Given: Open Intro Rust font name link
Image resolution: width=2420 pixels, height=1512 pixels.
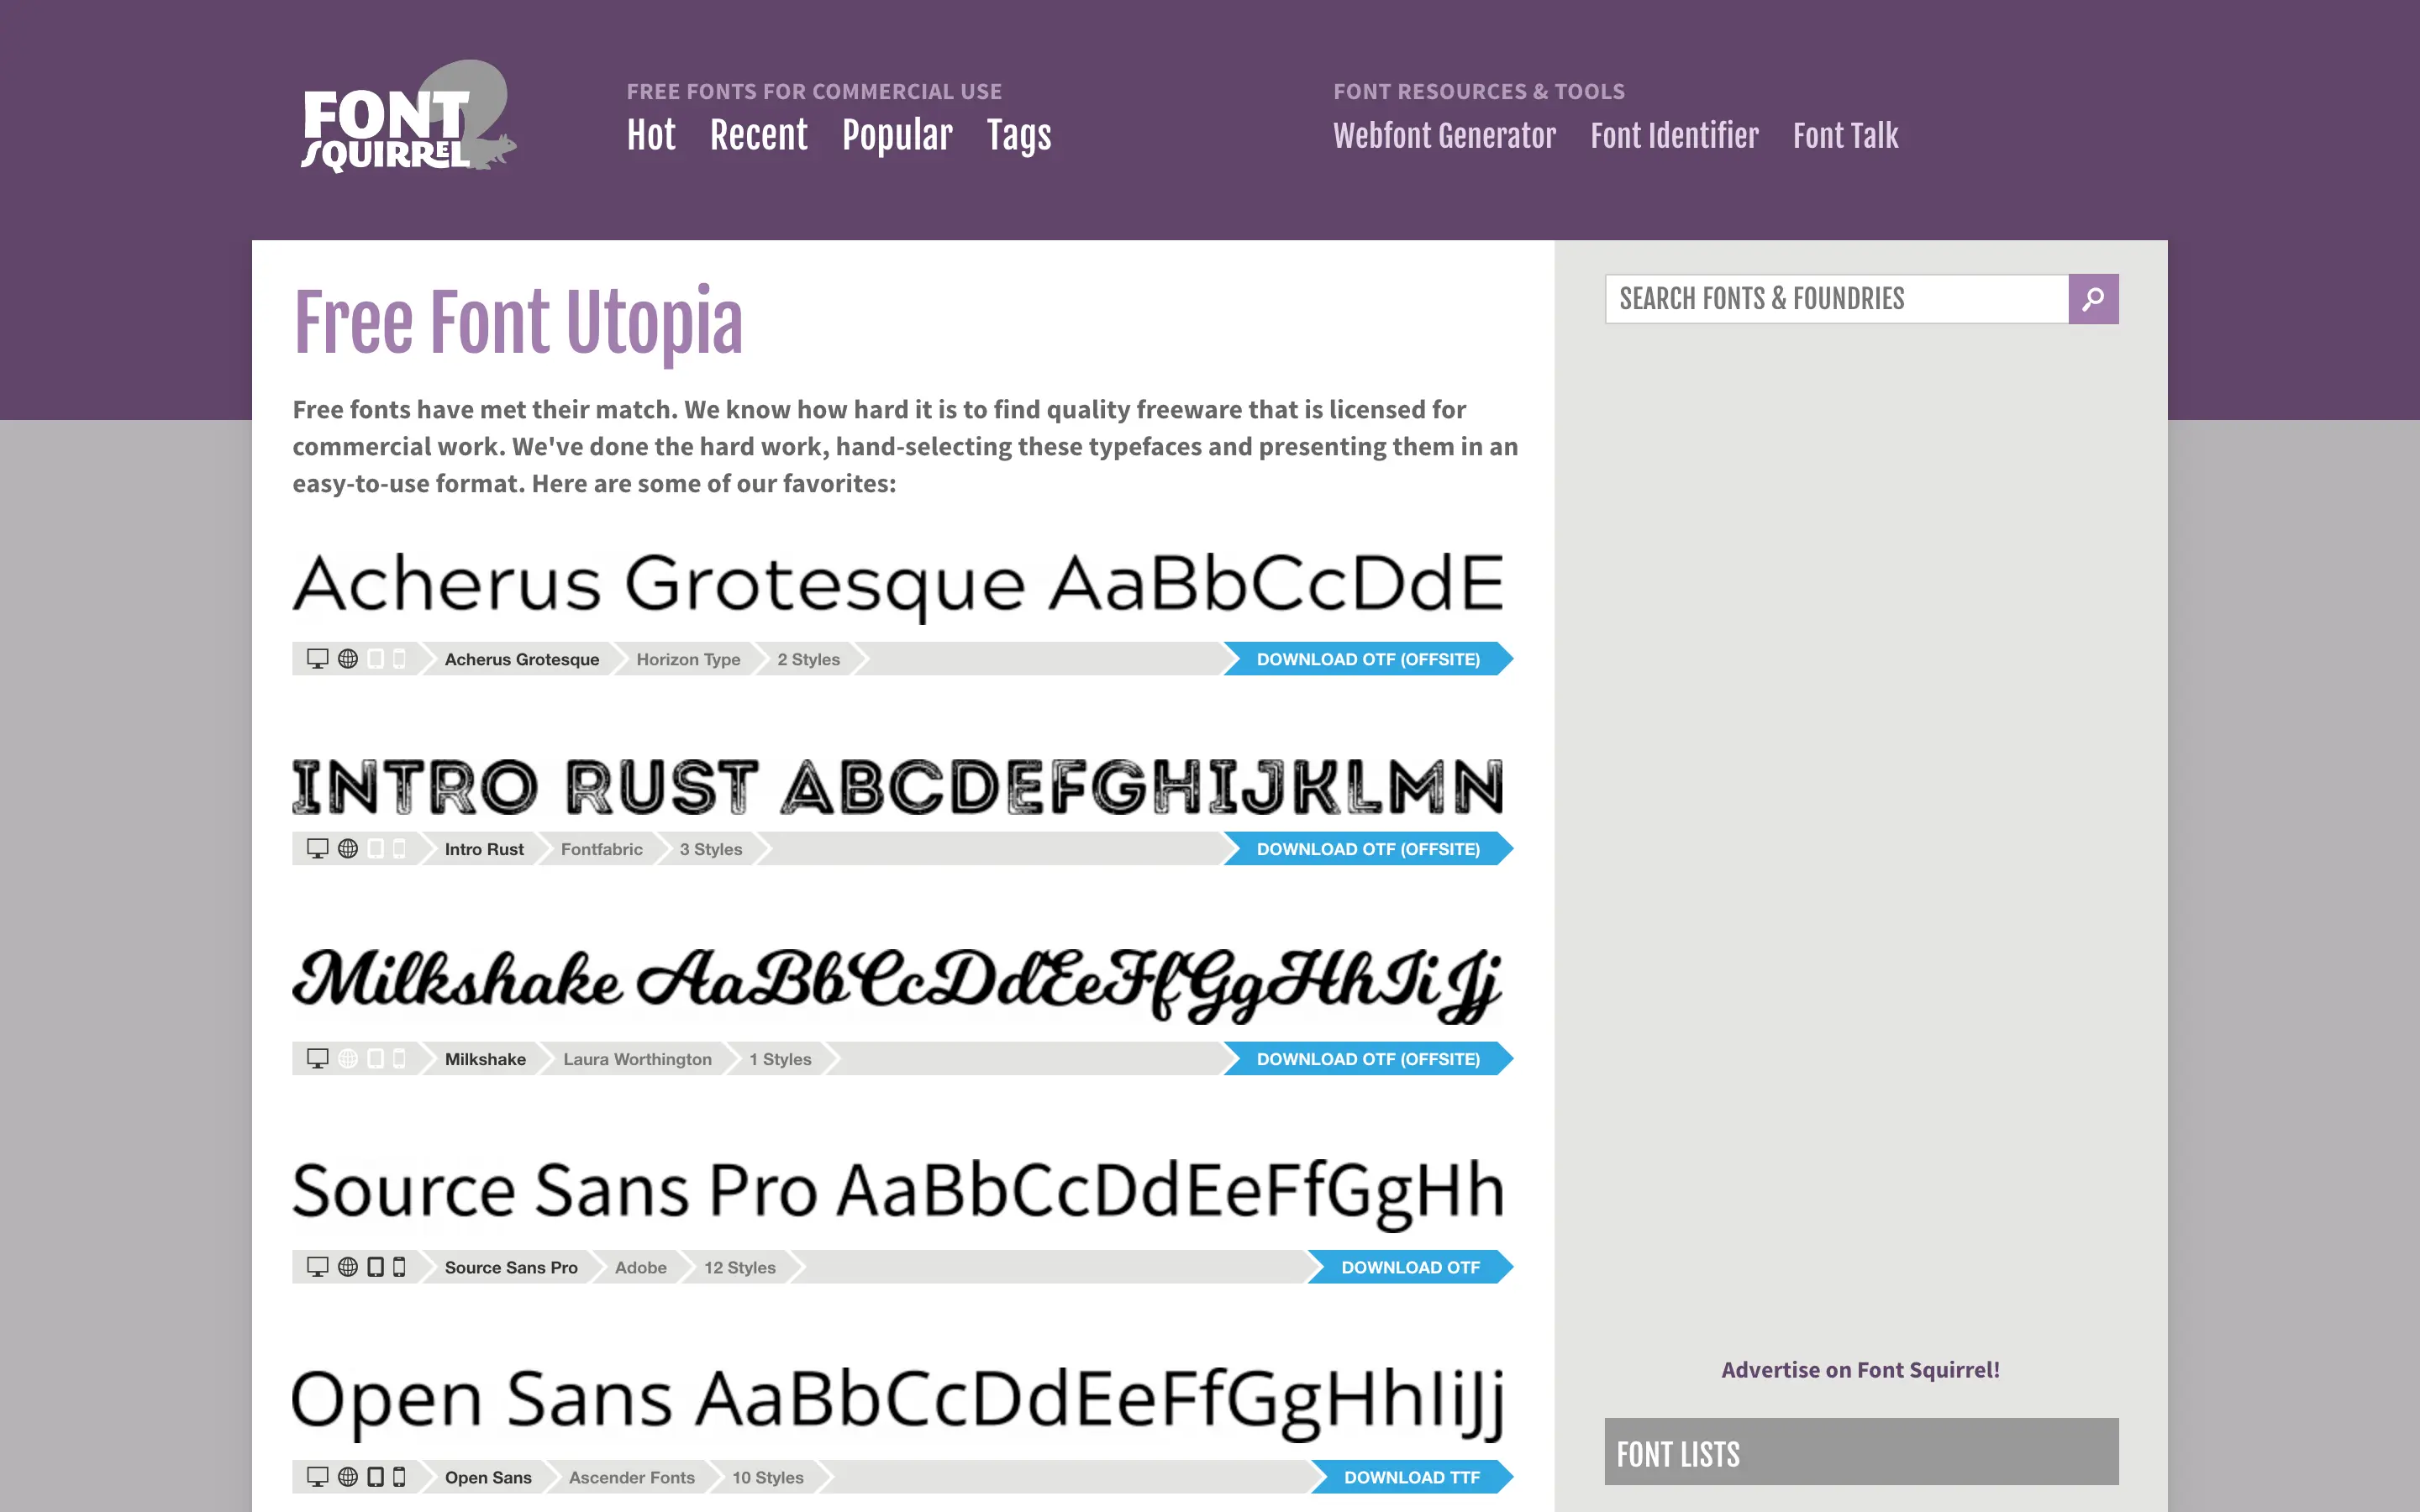Looking at the screenshot, I should pos(484,849).
